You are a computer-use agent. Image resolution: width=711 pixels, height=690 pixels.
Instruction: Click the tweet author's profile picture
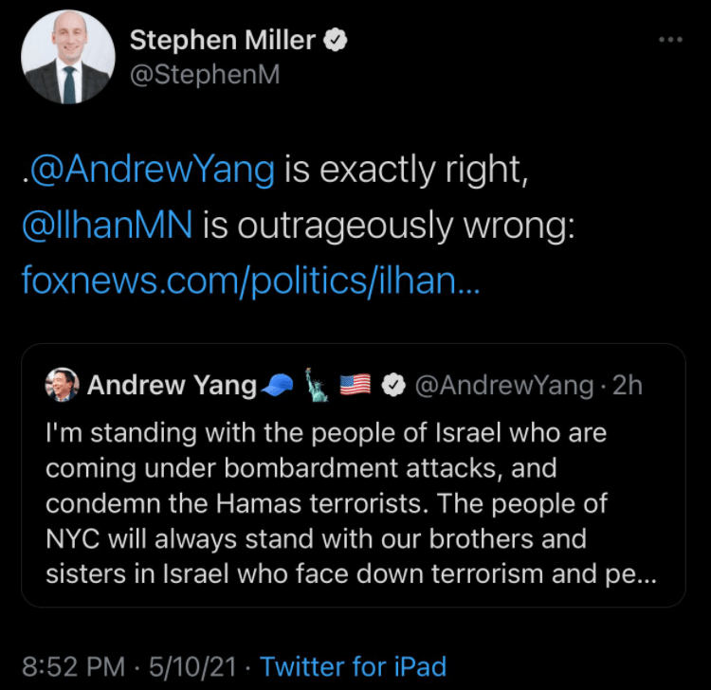(68, 58)
